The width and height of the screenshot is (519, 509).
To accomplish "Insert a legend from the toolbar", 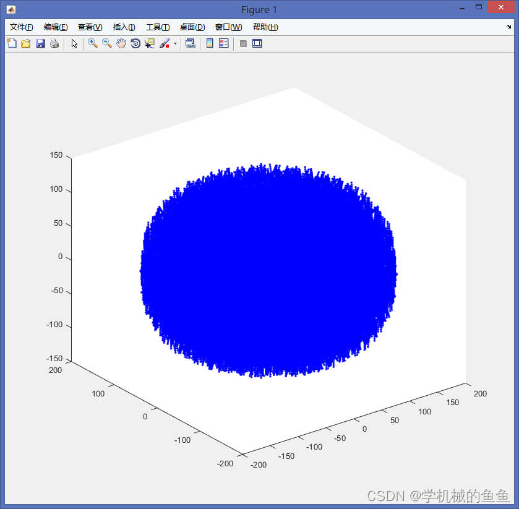I will coord(224,43).
